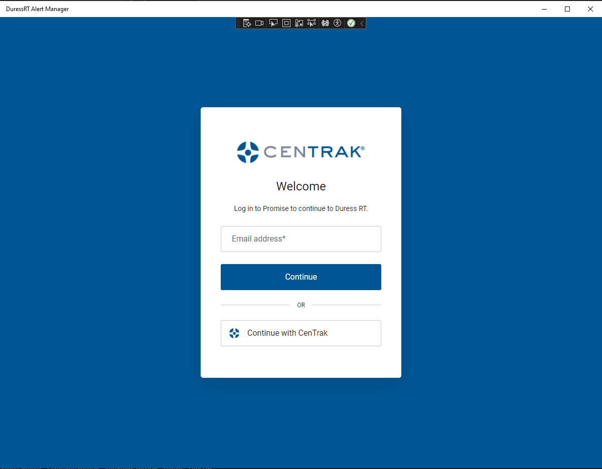Click the video camera icon in debug toolbar
Viewport: 602px width, 469px height.
(x=259, y=23)
